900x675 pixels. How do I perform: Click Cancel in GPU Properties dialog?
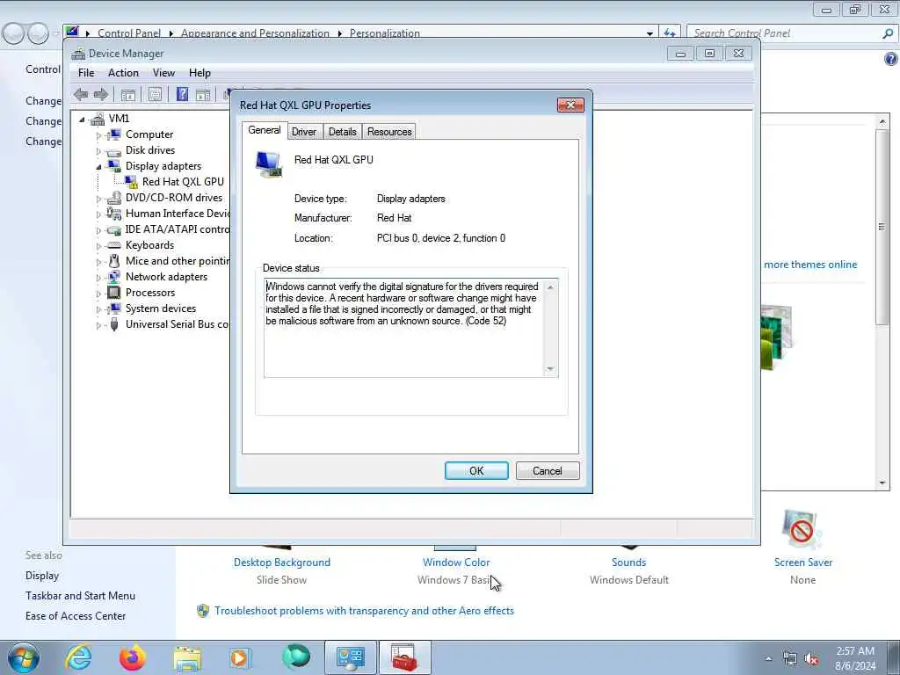[x=548, y=471]
